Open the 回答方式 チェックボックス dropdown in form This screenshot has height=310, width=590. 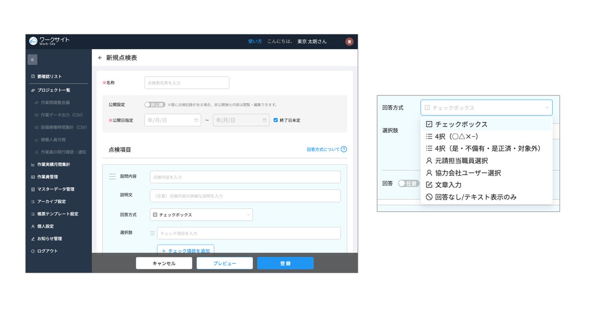click(x=202, y=215)
